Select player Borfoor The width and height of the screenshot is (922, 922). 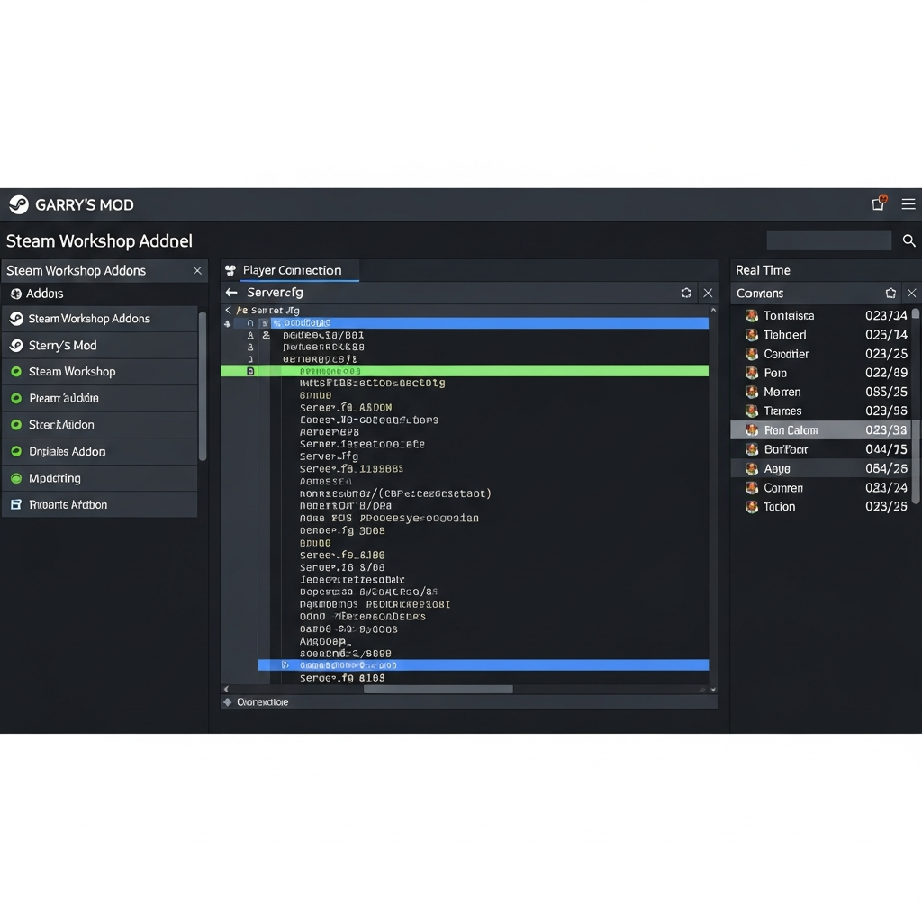point(821,449)
